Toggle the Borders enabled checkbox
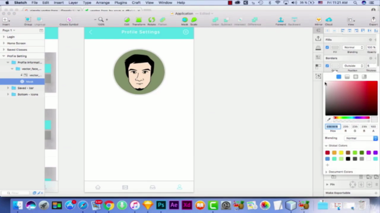The image size is (380, 213). tap(327, 66)
